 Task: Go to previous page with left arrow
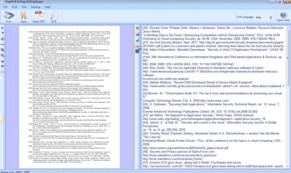pyautogui.click(x=3, y=33)
